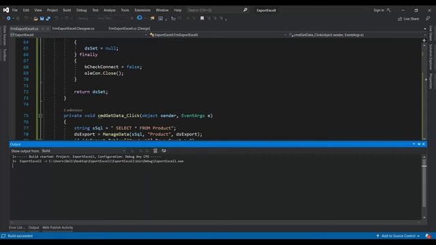Open the Data Sources side tab
This screenshot has height=245, width=436.
pyautogui.click(x=5, y=35)
